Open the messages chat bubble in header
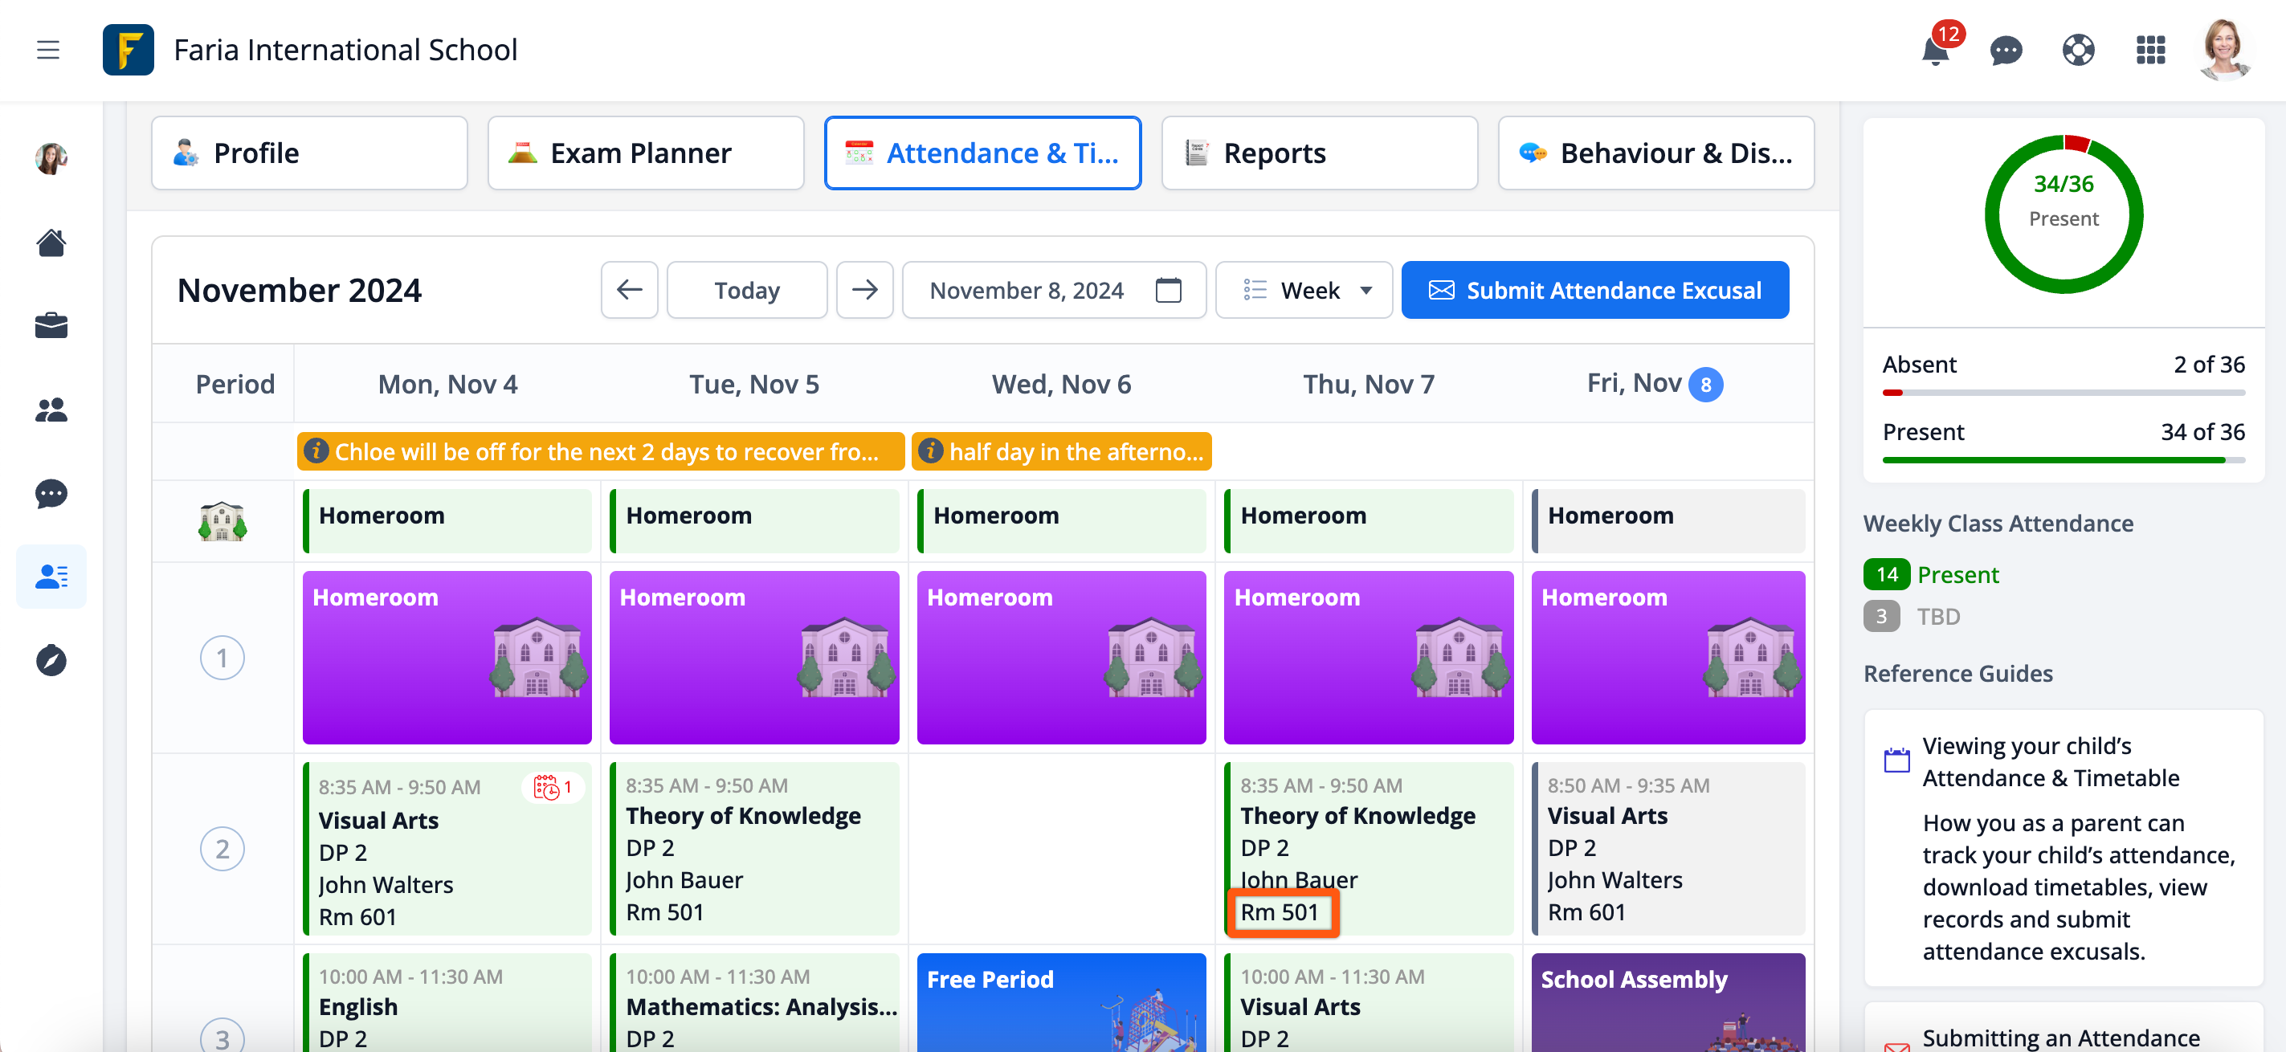The image size is (2286, 1052). click(2006, 51)
